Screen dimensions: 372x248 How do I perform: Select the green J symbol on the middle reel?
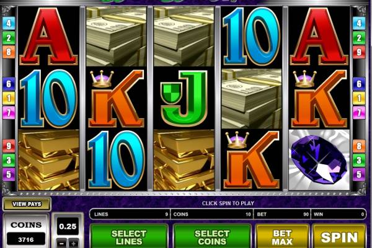coord(184,98)
